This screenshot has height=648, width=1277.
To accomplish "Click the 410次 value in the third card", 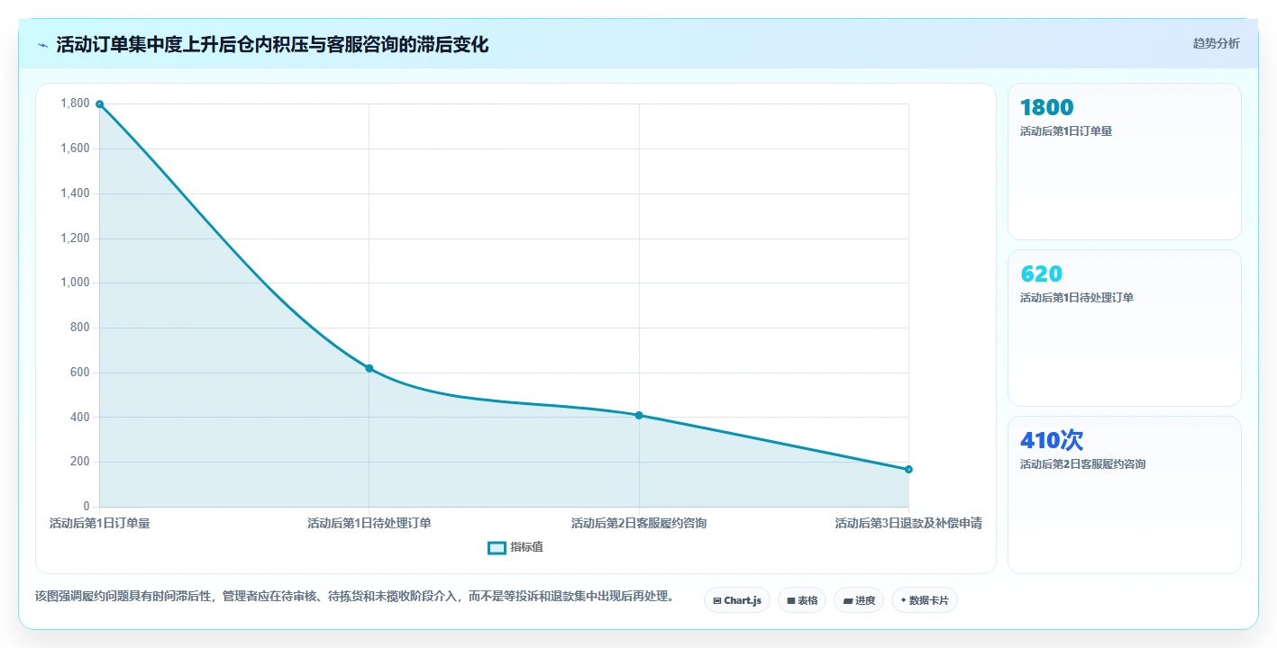I will point(1051,441).
